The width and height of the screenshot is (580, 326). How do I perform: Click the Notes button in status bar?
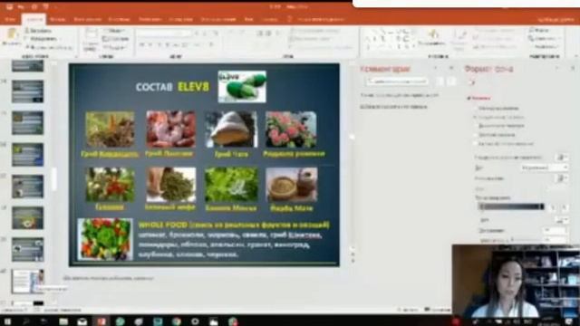(408, 310)
